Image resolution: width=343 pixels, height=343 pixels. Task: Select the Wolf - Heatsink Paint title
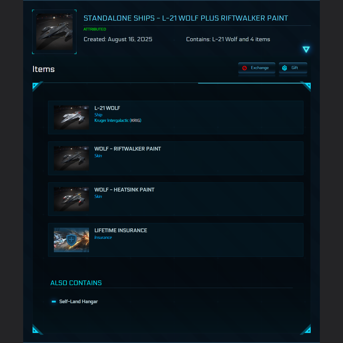(124, 190)
